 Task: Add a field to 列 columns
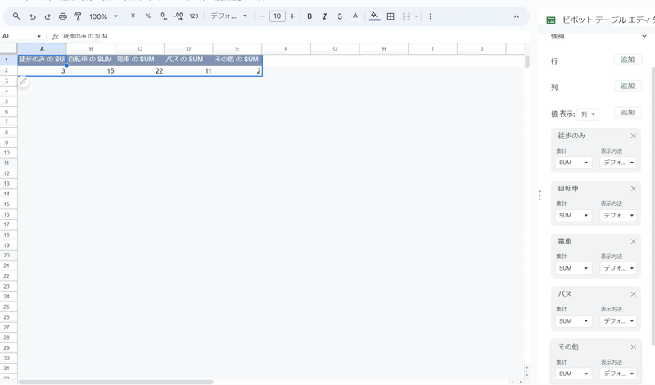click(627, 87)
